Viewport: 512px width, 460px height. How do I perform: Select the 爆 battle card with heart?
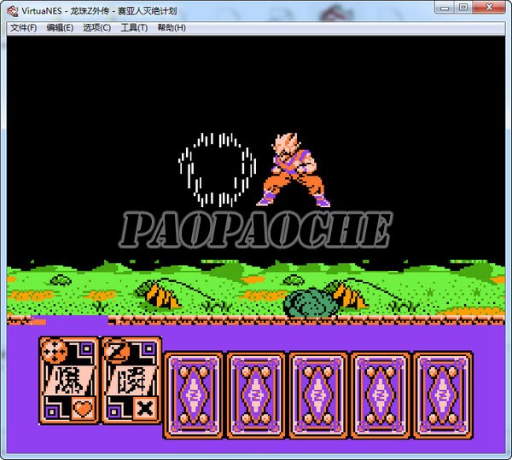[68, 380]
